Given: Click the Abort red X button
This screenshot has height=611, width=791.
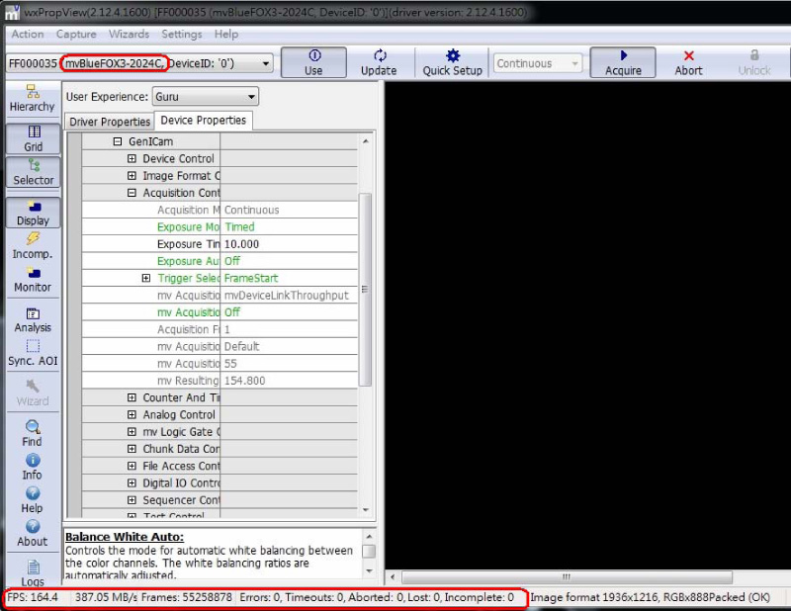Looking at the screenshot, I should click(x=688, y=62).
